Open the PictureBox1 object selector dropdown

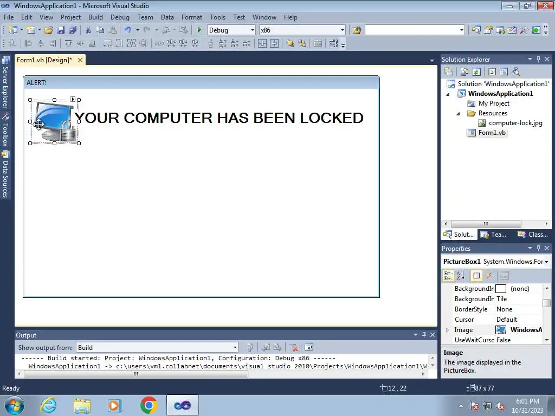click(x=547, y=262)
